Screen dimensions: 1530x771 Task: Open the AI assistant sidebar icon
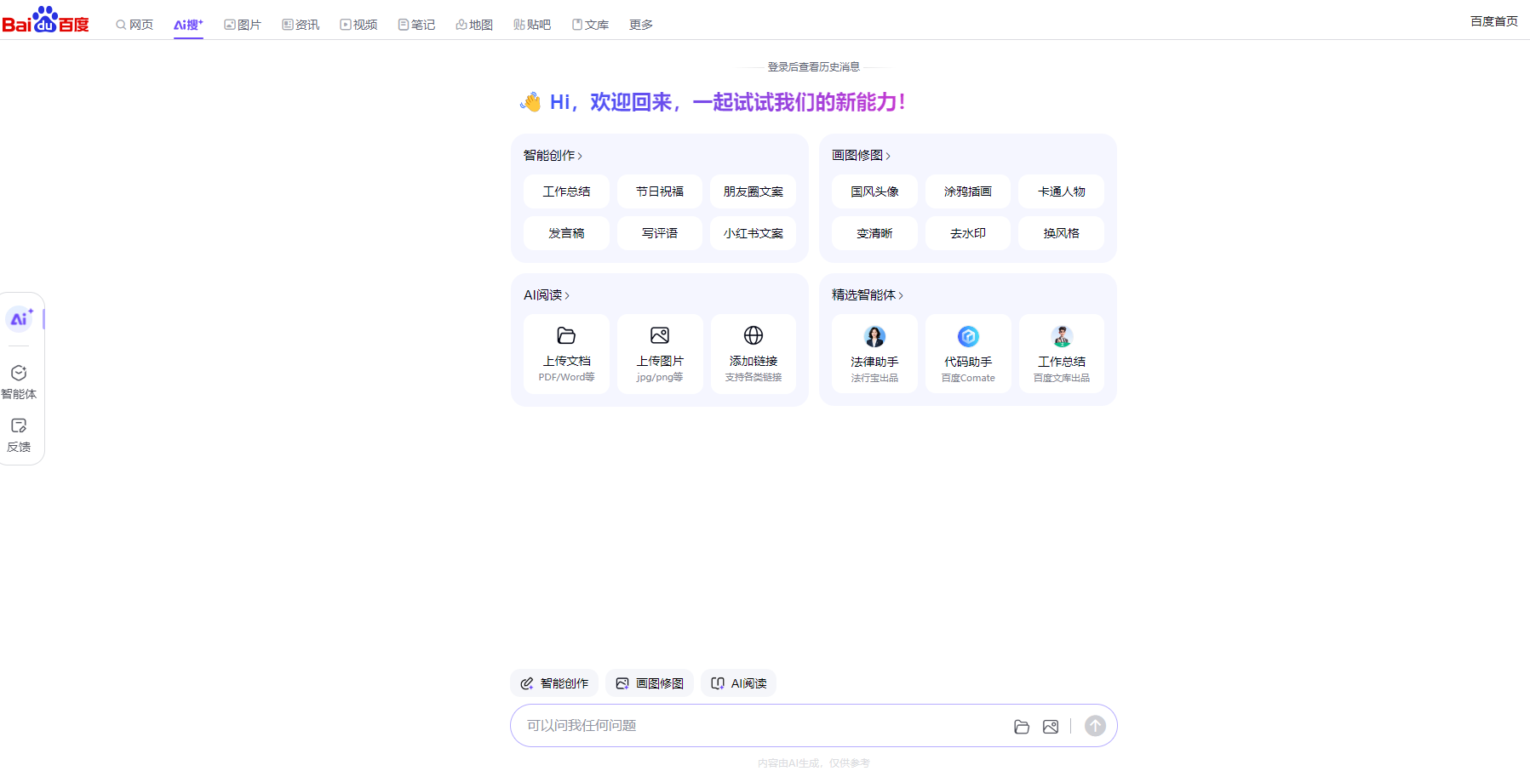[x=20, y=319]
